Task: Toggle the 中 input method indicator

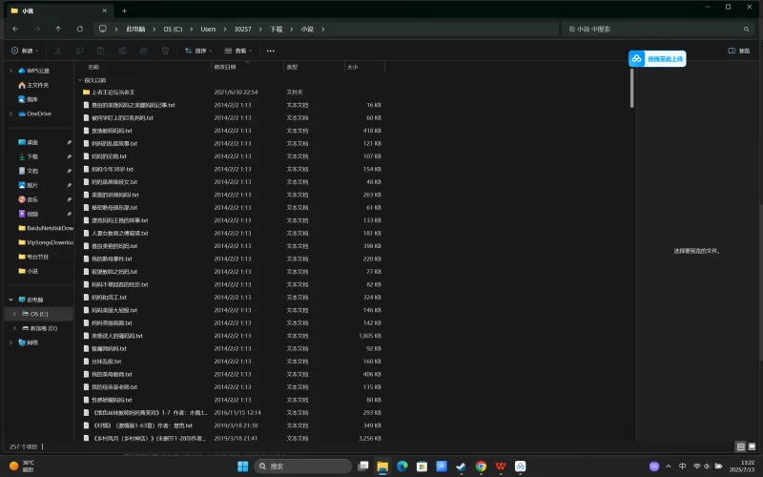Action: 682,467
